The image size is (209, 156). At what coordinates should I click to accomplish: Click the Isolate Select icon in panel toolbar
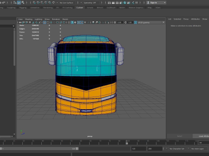108,23
